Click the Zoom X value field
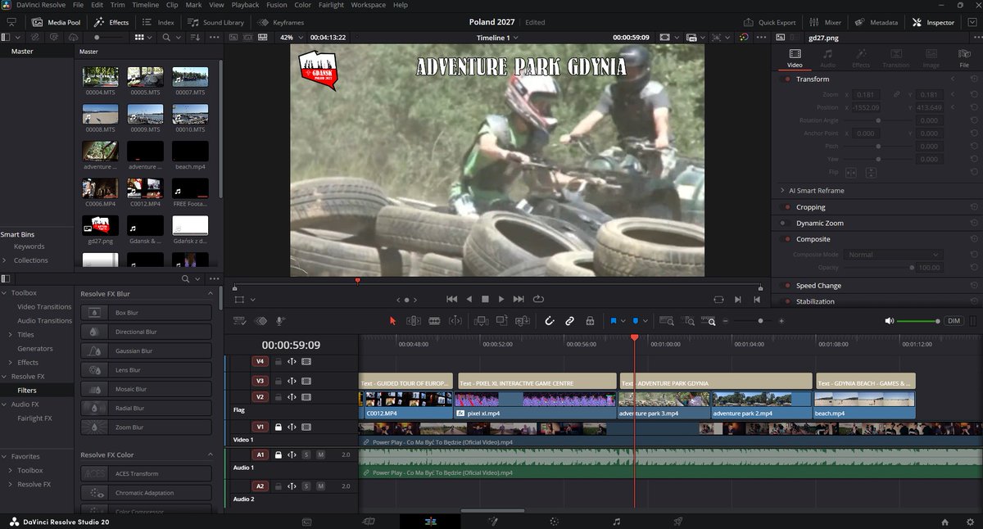 (x=866, y=94)
